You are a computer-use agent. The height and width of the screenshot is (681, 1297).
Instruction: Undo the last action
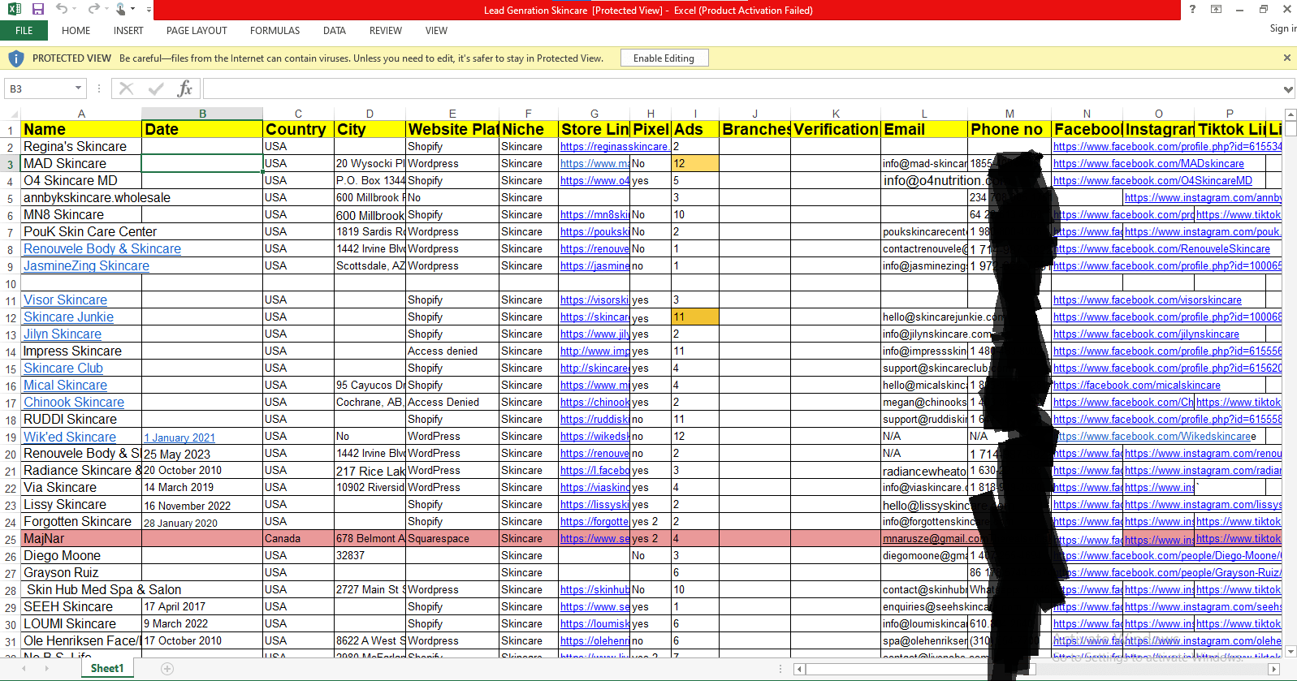tap(62, 10)
